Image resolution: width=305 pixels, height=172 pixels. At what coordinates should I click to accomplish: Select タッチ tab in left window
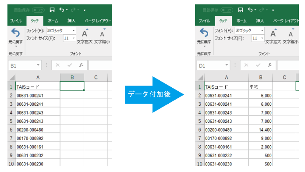pyautogui.click(x=35, y=21)
